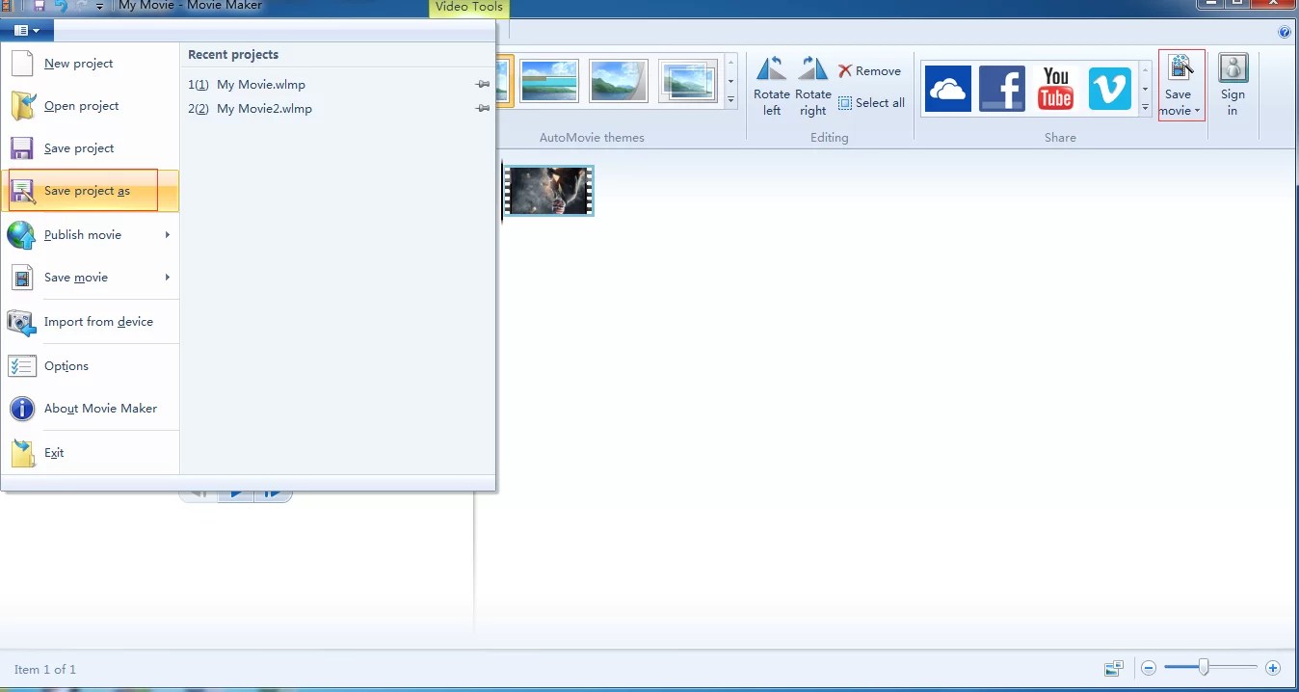
Task: Switch to the Video Tools tab
Action: pyautogui.click(x=468, y=7)
